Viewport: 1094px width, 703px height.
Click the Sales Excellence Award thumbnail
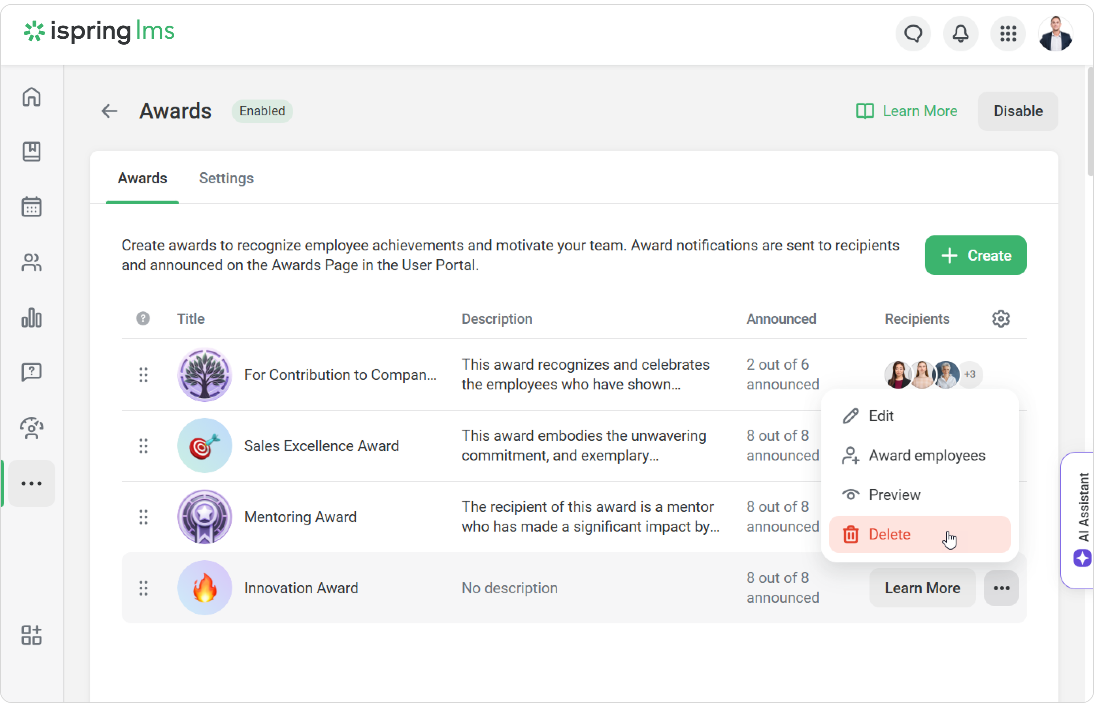click(204, 445)
